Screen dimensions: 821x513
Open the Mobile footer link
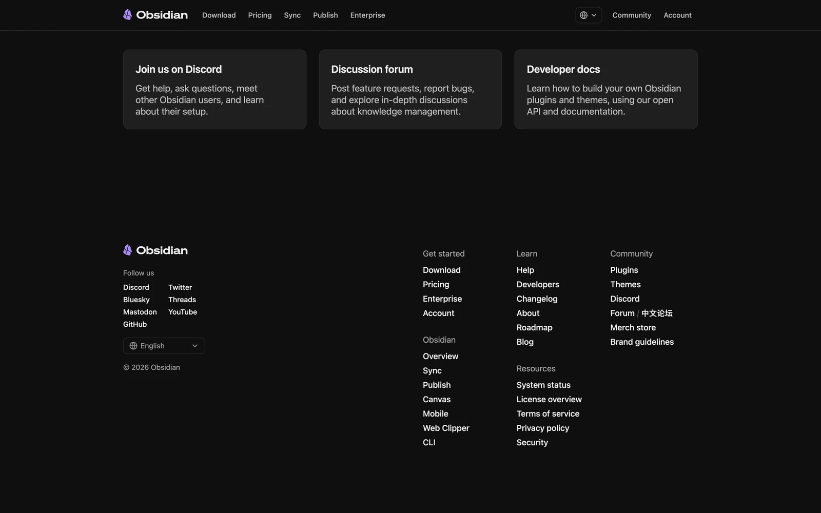(x=436, y=413)
